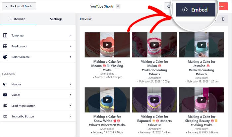Switch to the Settings tab
The height and width of the screenshot is (137, 232).
56,19
